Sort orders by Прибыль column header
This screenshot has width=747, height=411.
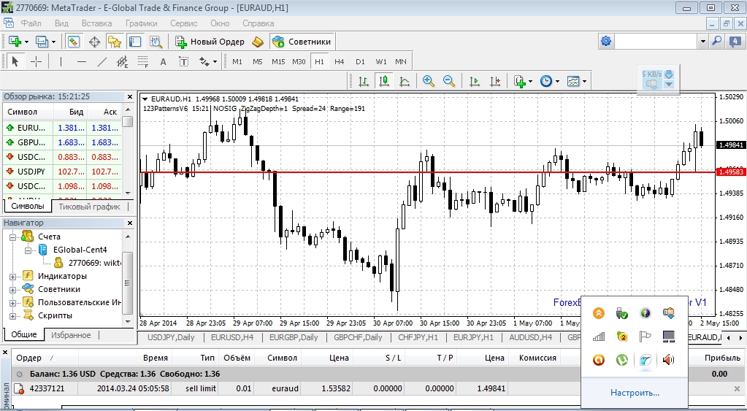(723, 358)
